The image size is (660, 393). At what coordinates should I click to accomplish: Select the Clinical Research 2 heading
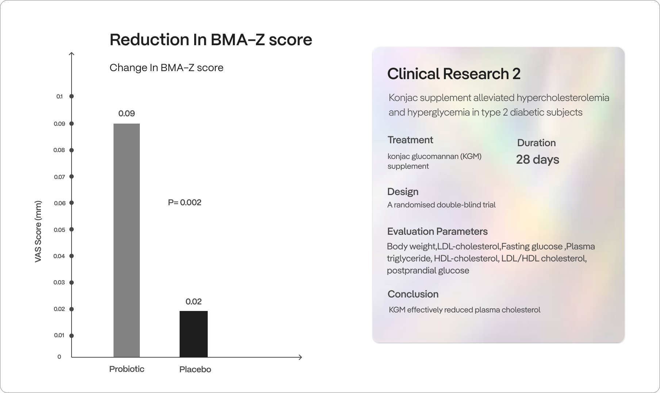(x=454, y=74)
